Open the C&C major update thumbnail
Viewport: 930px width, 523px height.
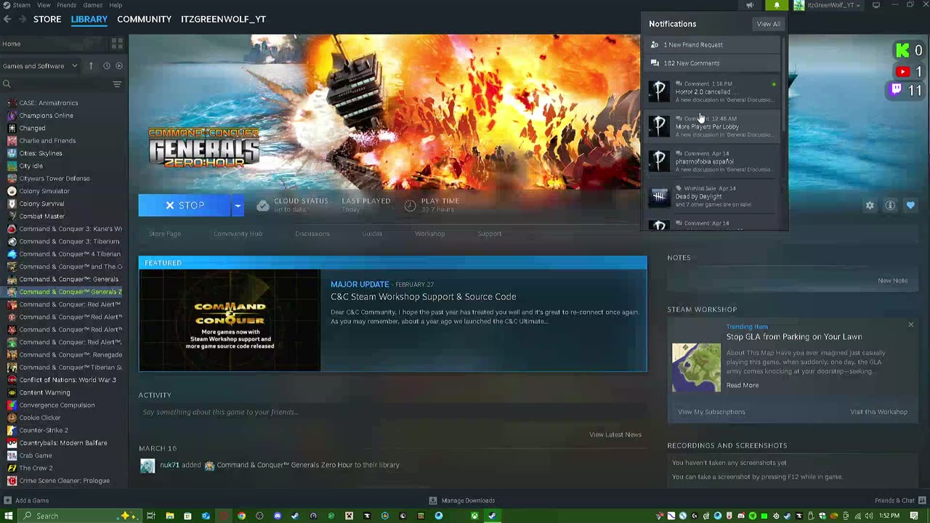coord(230,320)
